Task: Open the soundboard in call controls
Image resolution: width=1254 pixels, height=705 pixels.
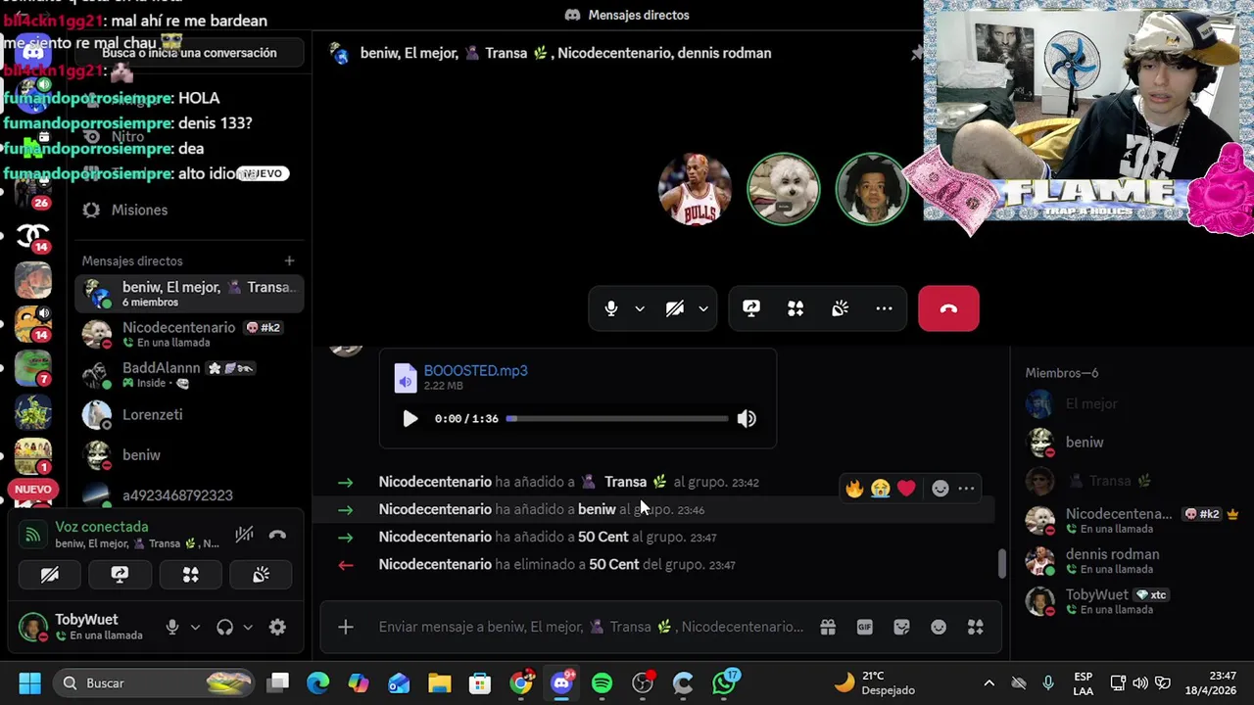Action: pyautogui.click(x=840, y=308)
